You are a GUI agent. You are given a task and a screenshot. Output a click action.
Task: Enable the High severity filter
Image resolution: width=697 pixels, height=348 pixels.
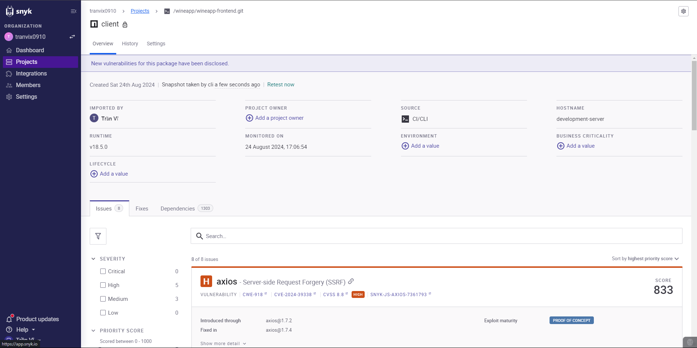click(x=103, y=285)
